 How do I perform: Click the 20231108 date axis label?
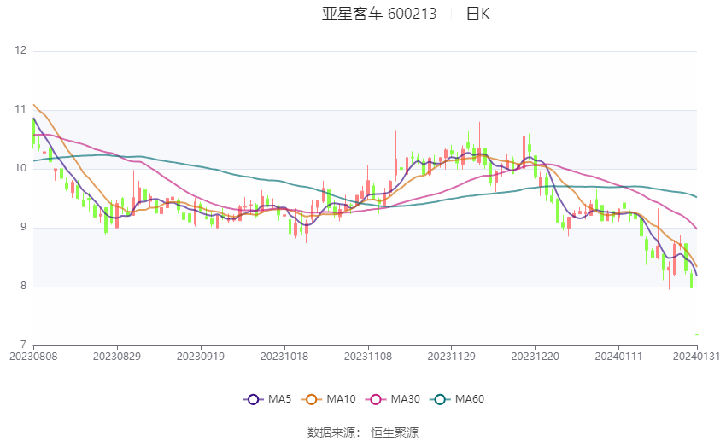click(x=368, y=357)
